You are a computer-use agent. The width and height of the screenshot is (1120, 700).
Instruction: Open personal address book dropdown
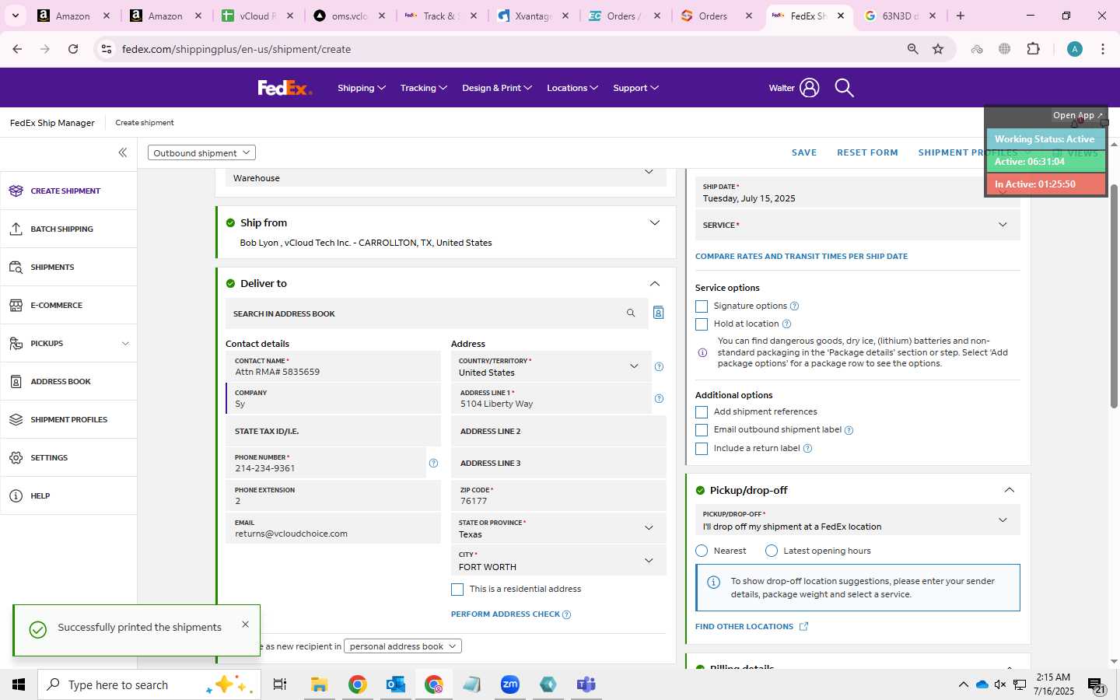point(403,646)
